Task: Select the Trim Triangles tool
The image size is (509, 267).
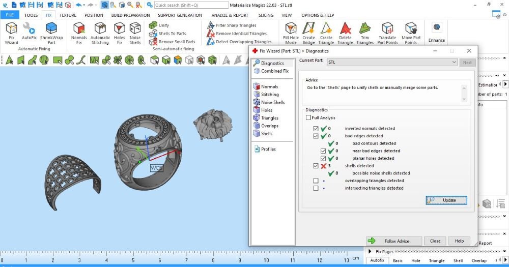Action: pos(365,33)
